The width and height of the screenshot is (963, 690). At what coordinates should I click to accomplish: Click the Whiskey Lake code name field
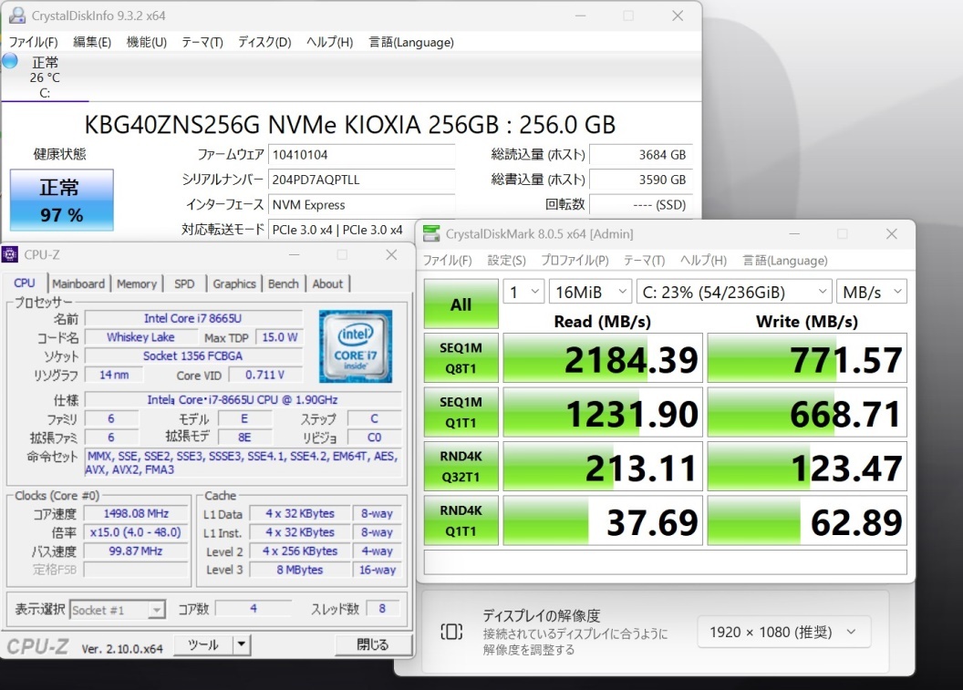pyautogui.click(x=140, y=337)
